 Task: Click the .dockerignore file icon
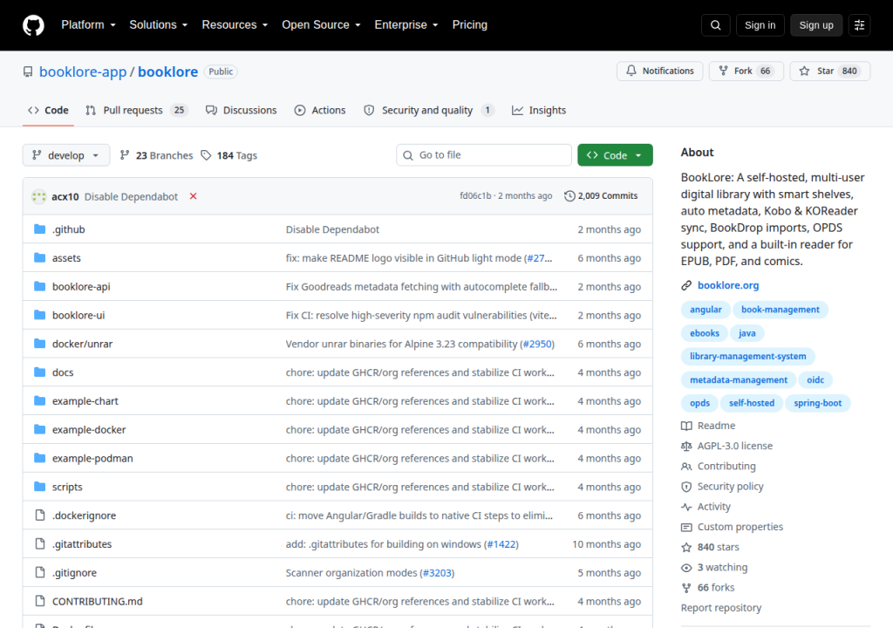[40, 515]
